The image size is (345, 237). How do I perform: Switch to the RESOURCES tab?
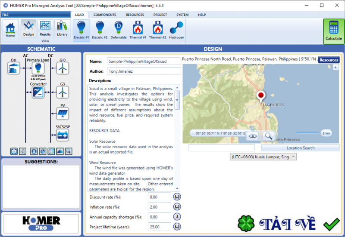coord(135,15)
